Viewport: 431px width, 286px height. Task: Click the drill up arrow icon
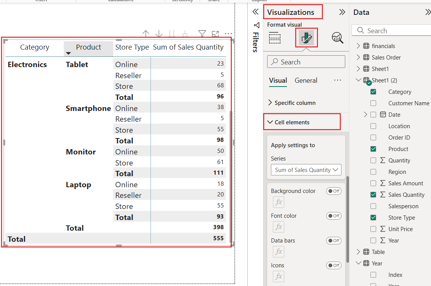[146, 34]
